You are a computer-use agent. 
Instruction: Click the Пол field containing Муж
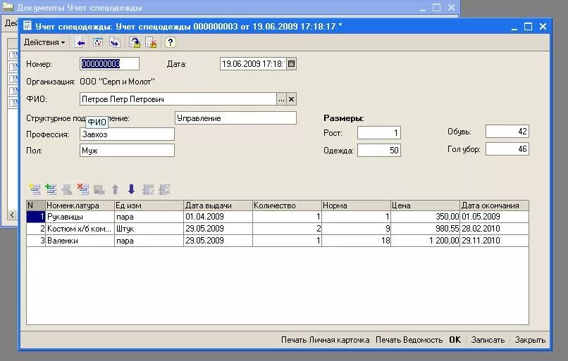127,151
